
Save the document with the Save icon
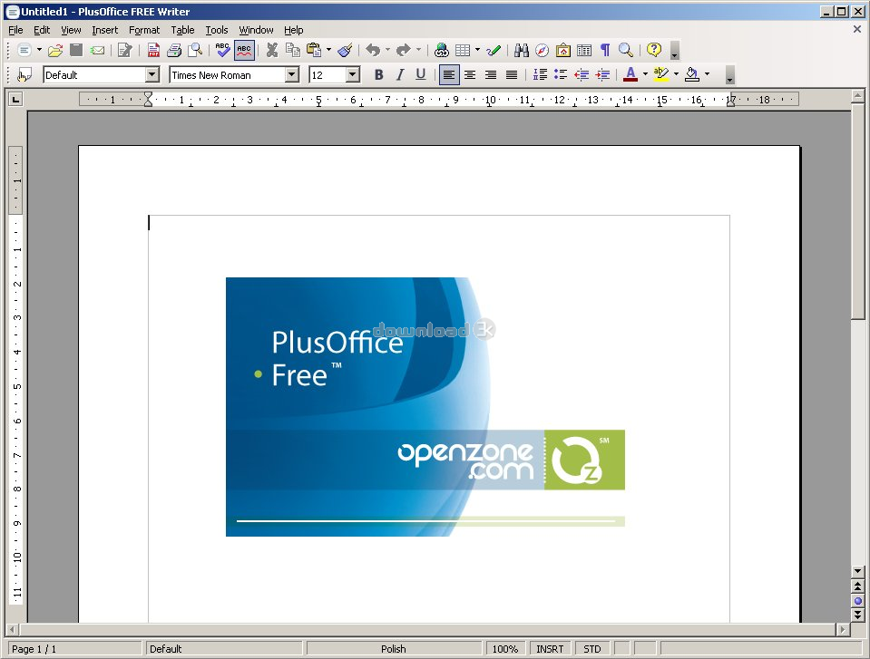pyautogui.click(x=76, y=51)
